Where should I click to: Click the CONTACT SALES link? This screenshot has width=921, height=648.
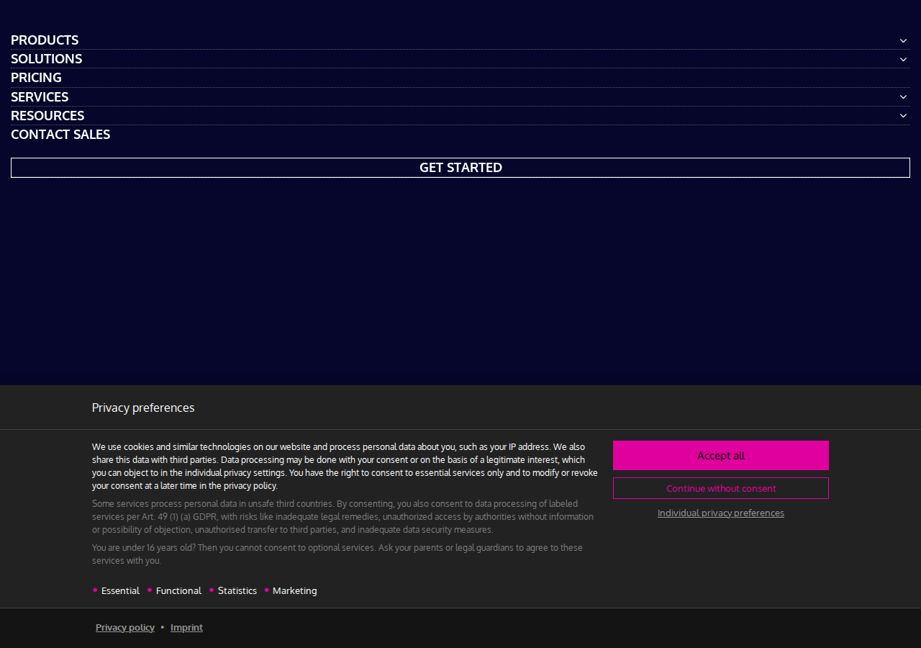(x=60, y=135)
